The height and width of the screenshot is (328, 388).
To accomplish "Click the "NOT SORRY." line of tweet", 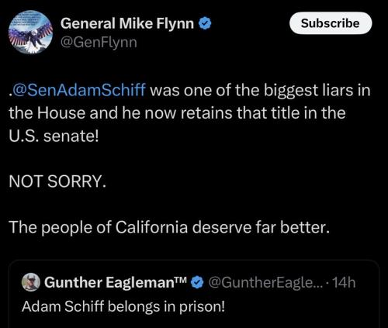I will pos(57,181).
